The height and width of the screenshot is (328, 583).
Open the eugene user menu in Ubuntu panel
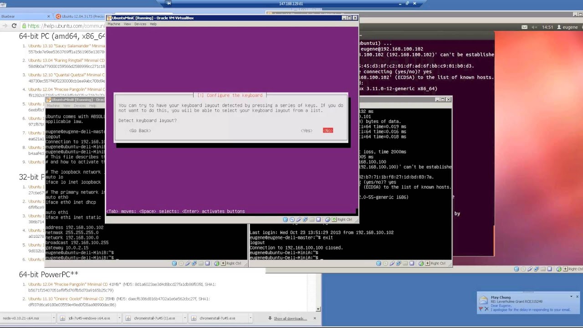pos(567,27)
